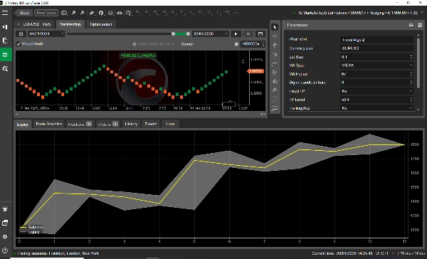Select the highlighted Automate sidebar icon
Image resolution: width=427 pixels, height=259 pixels.
pos(6,55)
